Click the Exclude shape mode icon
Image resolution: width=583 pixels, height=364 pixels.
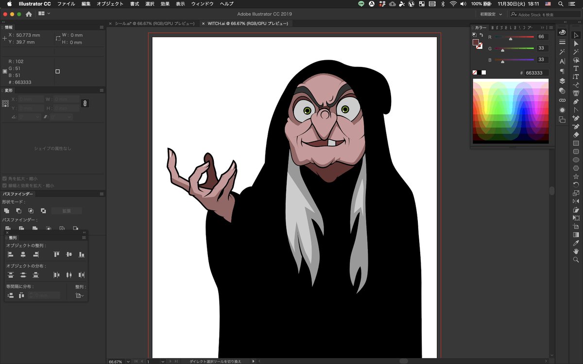pyautogui.click(x=43, y=211)
